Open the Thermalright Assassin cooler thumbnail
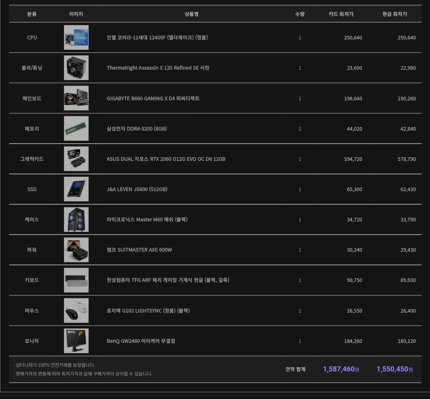Screen dimensions: 430x399 pos(76,68)
